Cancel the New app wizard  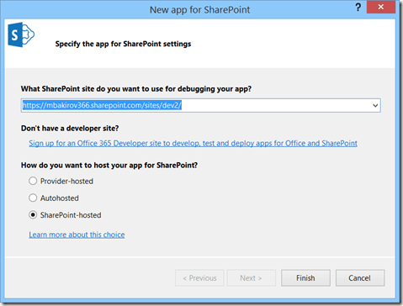tap(360, 278)
